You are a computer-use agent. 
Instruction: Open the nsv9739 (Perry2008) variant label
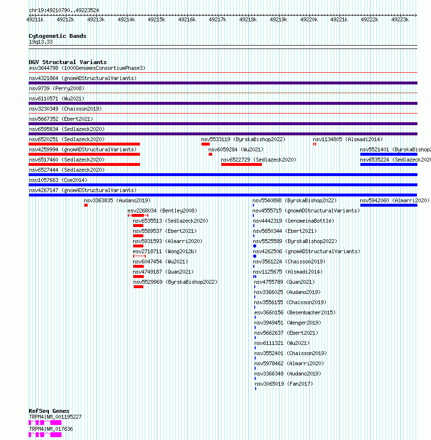(57, 88)
